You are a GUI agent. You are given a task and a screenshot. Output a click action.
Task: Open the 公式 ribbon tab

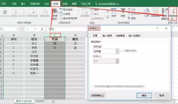tap(46, 4)
